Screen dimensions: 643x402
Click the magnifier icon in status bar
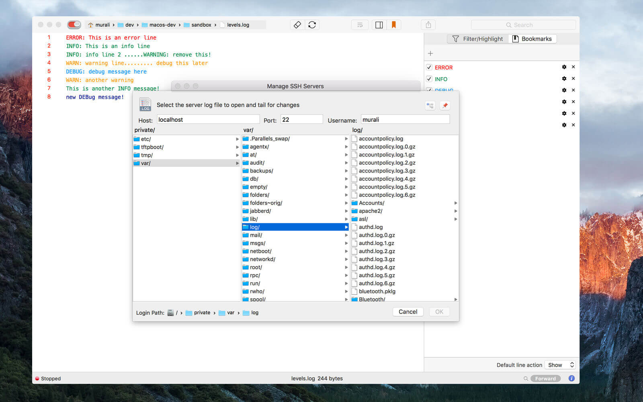pos(526,379)
